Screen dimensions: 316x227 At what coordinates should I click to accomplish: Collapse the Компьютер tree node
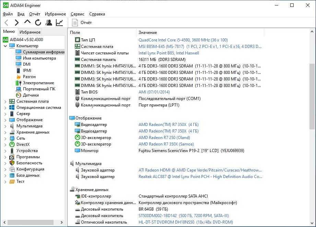click(5, 46)
